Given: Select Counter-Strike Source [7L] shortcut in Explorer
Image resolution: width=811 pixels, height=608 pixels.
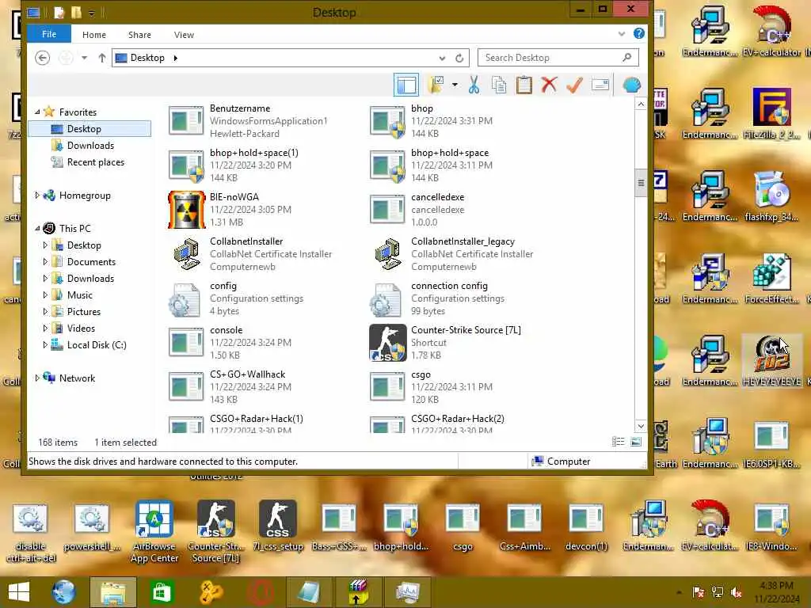Looking at the screenshot, I should pos(445,342).
